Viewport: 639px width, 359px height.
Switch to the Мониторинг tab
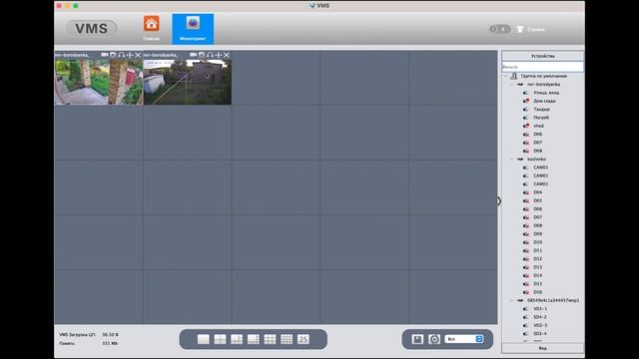pyautogui.click(x=193, y=29)
